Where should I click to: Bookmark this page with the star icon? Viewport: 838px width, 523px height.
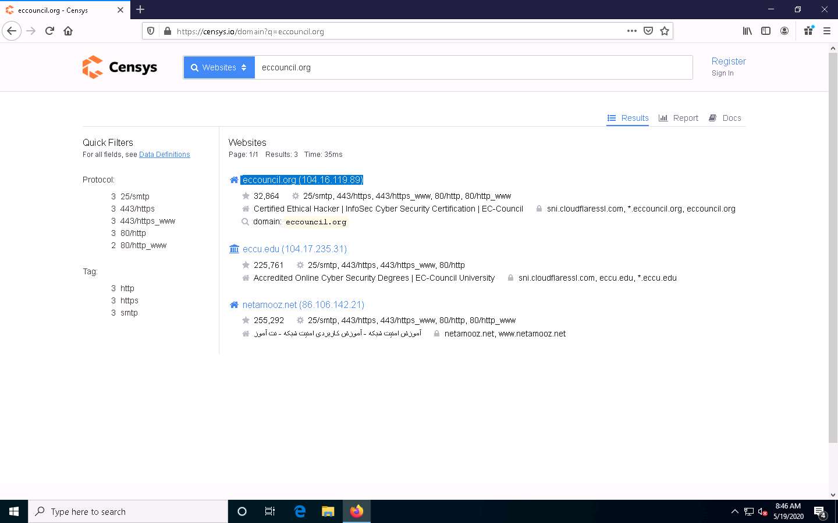pyautogui.click(x=665, y=31)
